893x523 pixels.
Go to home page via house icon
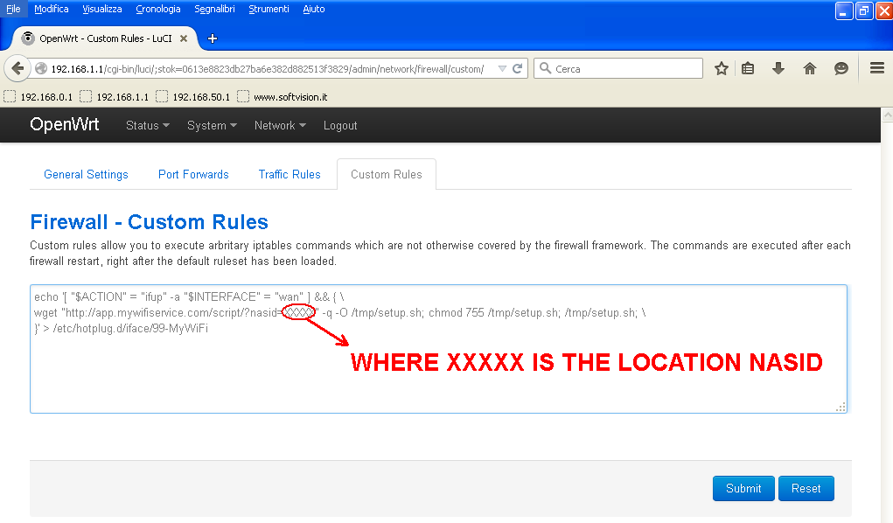(x=809, y=68)
